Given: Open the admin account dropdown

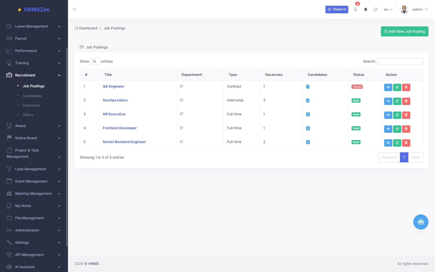Looking at the screenshot, I should [x=420, y=9].
